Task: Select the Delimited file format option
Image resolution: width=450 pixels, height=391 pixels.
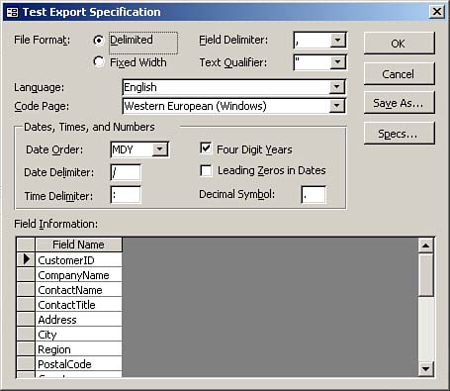Action: tap(98, 41)
